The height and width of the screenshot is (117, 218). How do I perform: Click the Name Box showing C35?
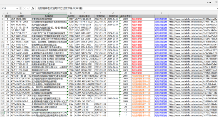click(x=9, y=8)
